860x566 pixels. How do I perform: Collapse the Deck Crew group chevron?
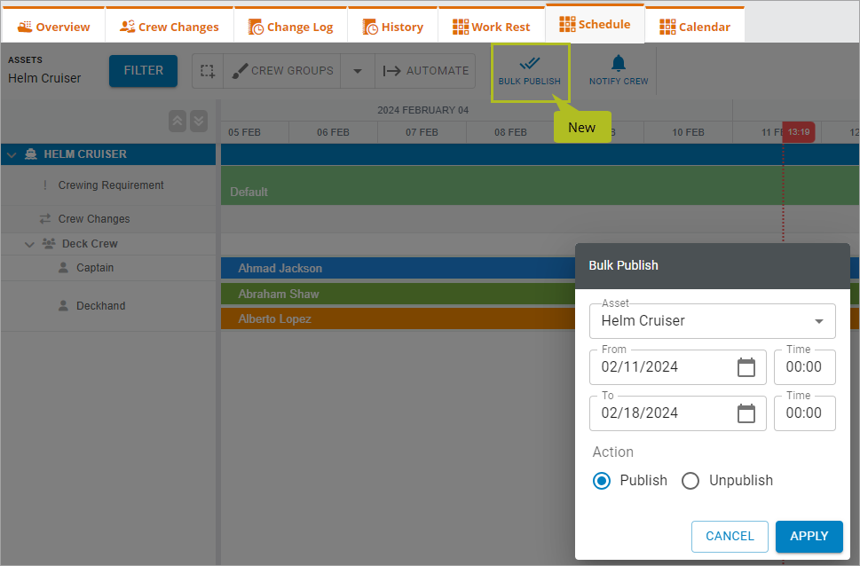click(29, 244)
